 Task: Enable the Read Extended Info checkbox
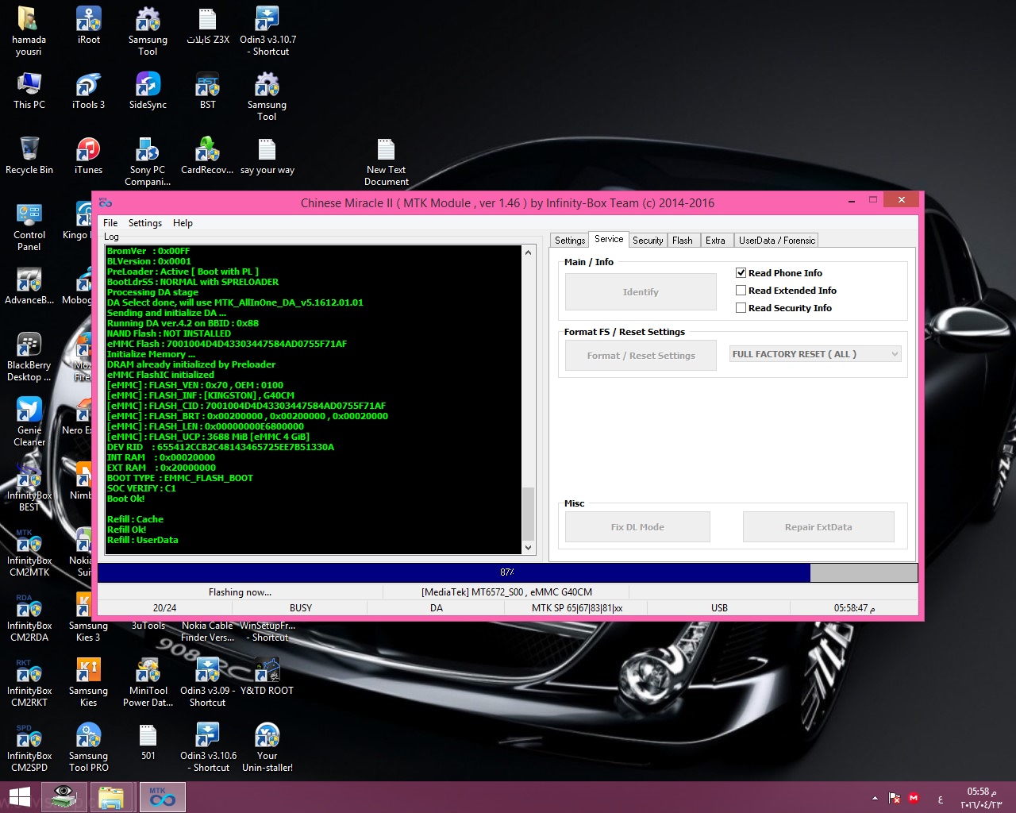pyautogui.click(x=741, y=290)
